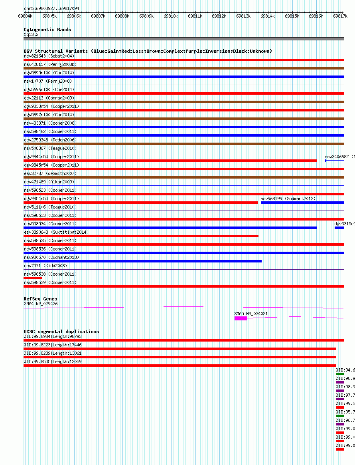Click the Cytogenetic Bands track title
The width and height of the screenshot is (355, 465).
[47, 30]
